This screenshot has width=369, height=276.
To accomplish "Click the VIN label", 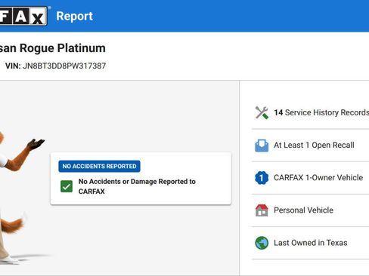I will pyautogui.click(x=13, y=66).
